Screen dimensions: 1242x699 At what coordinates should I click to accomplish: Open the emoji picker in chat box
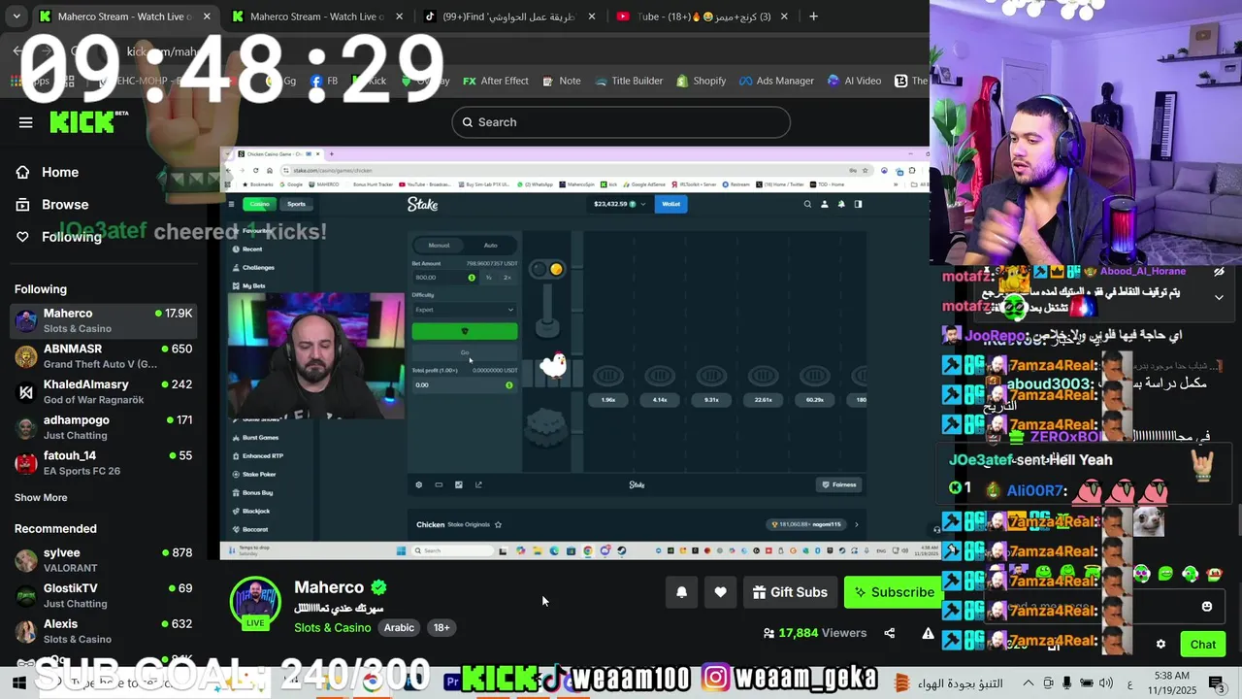1207,607
